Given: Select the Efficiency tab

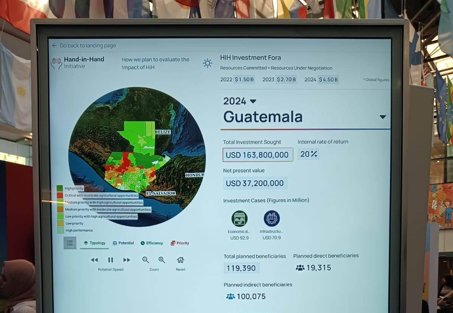Looking at the screenshot, I should coord(152,243).
